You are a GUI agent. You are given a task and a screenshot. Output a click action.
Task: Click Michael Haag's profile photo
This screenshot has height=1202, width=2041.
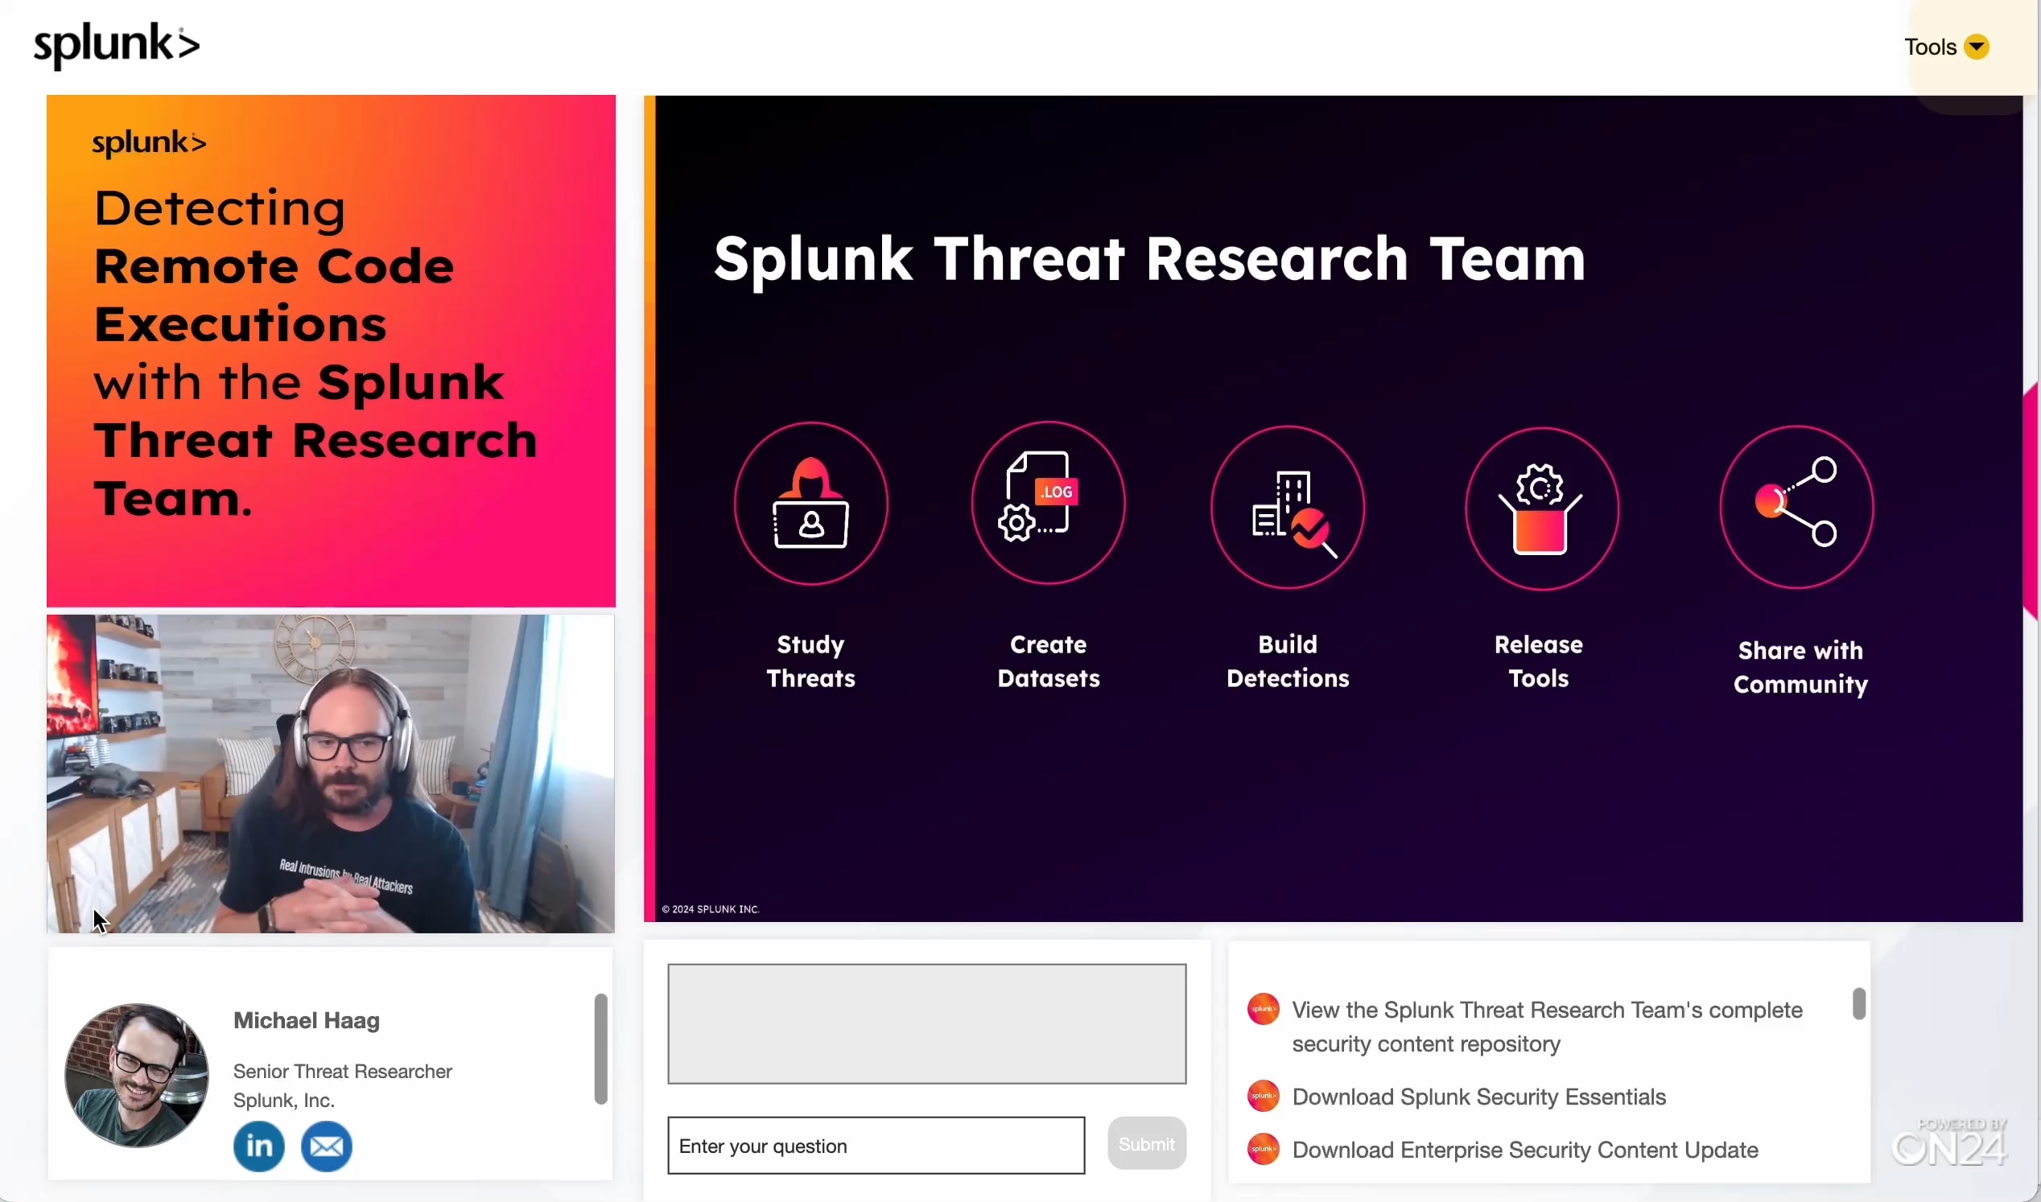point(136,1075)
